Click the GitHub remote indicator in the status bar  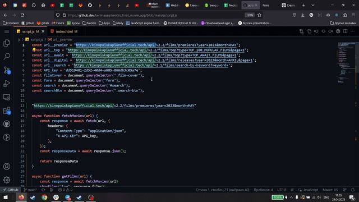[11, 190]
